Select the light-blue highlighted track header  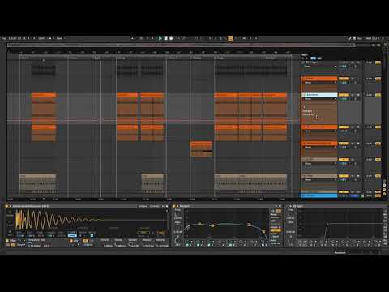tap(319, 95)
